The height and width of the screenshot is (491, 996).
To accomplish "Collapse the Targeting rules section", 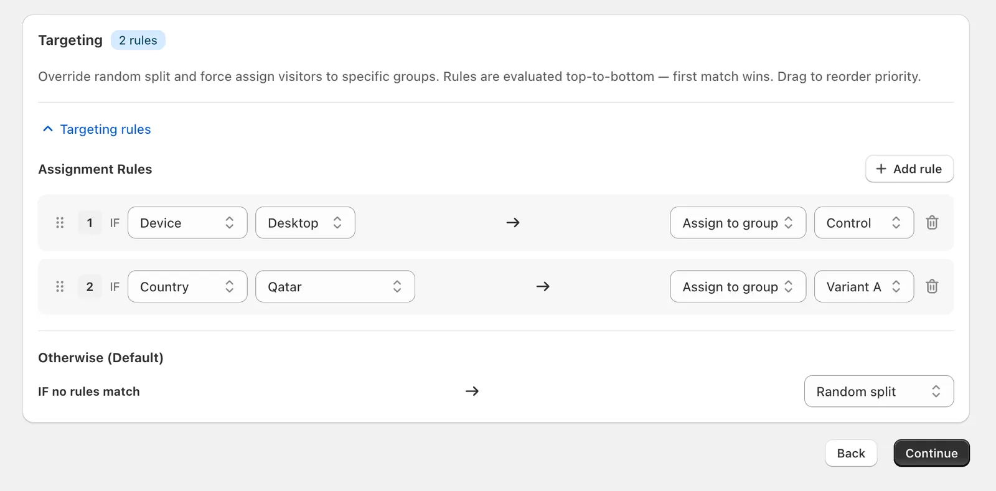I will click(x=96, y=129).
